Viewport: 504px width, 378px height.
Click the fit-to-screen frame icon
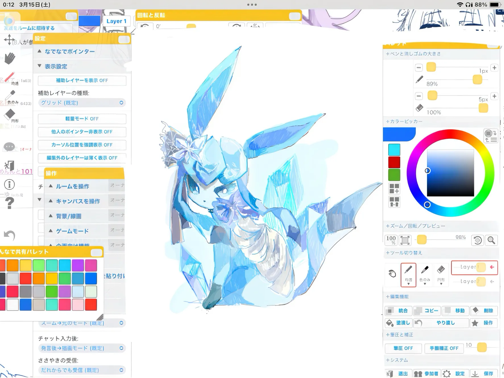(x=405, y=240)
